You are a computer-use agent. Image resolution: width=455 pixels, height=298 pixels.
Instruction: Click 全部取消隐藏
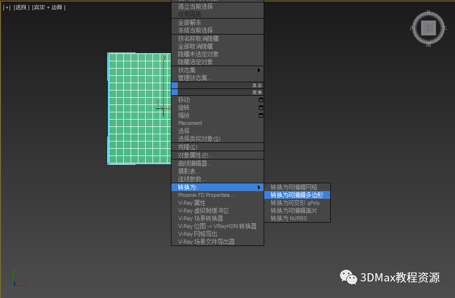(x=218, y=47)
